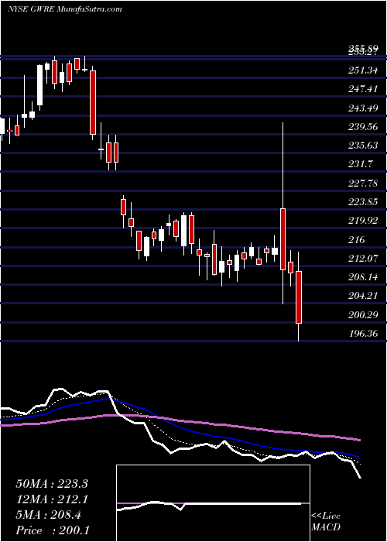
Task: Select the 216 price axis label
Action: coord(356,239)
